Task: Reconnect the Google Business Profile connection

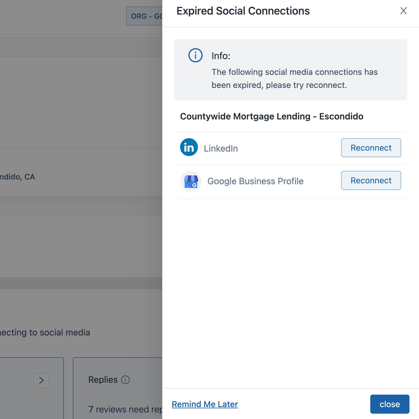Action: [x=371, y=180]
